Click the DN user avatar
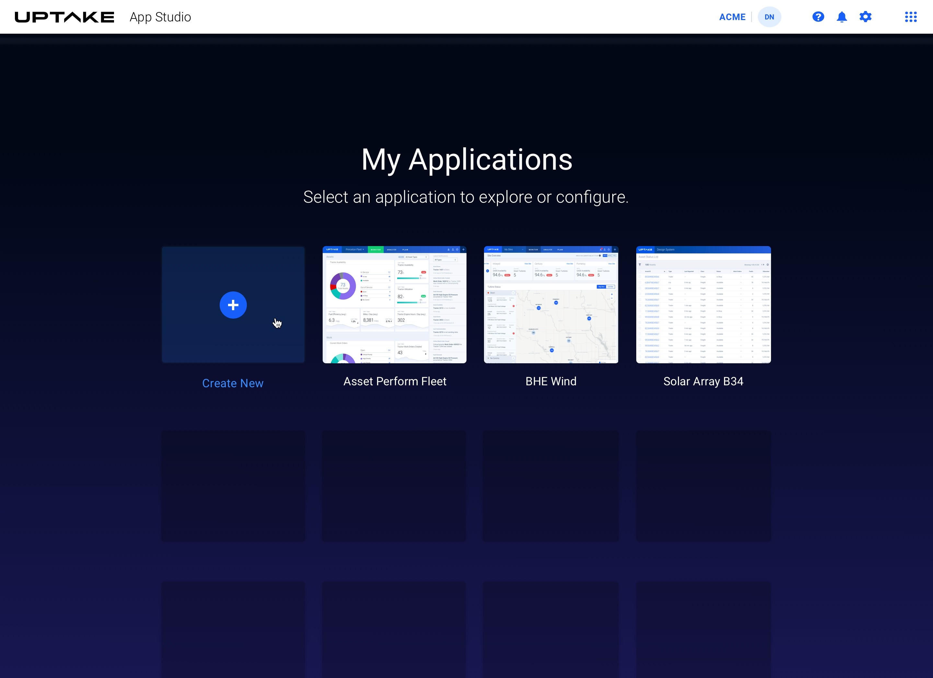Image resolution: width=933 pixels, height=678 pixels. point(769,17)
